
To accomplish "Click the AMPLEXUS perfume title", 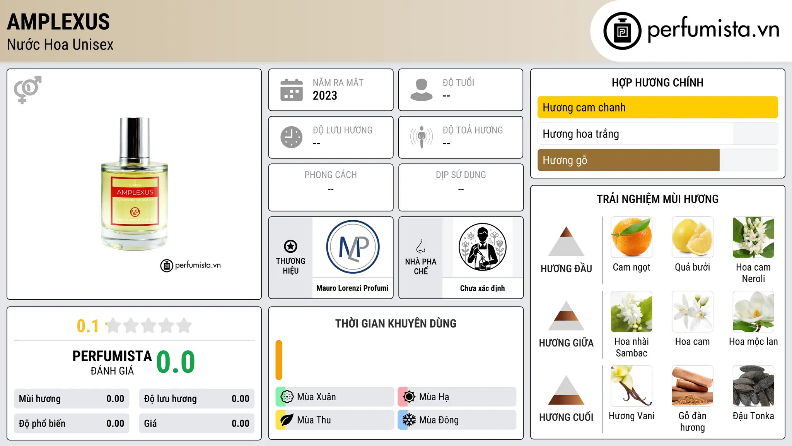I will click(58, 22).
